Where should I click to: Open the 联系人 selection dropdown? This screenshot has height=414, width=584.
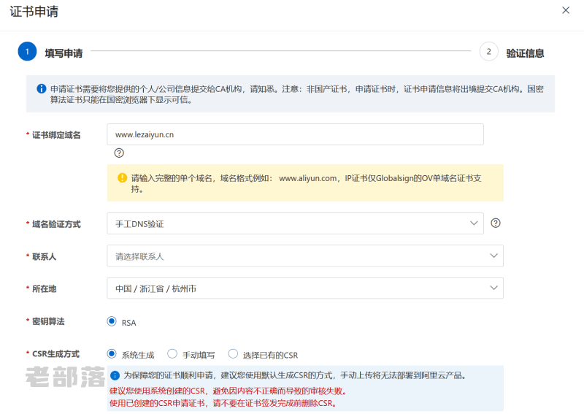pos(305,256)
